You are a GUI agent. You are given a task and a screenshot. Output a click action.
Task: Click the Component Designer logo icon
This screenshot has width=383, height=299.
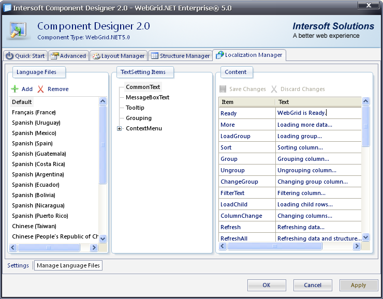18,31
